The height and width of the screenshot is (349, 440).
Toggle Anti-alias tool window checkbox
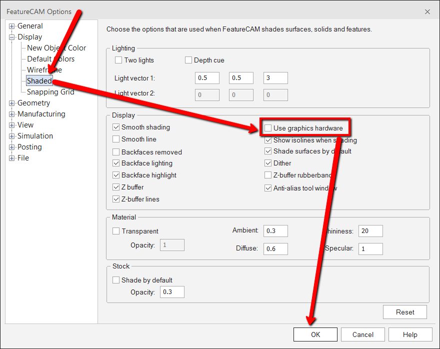point(268,188)
